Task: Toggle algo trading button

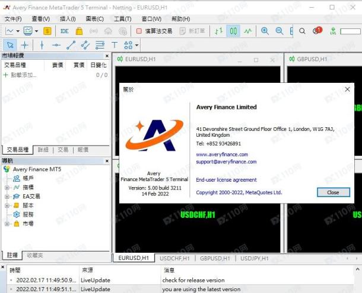Action: click(154, 31)
